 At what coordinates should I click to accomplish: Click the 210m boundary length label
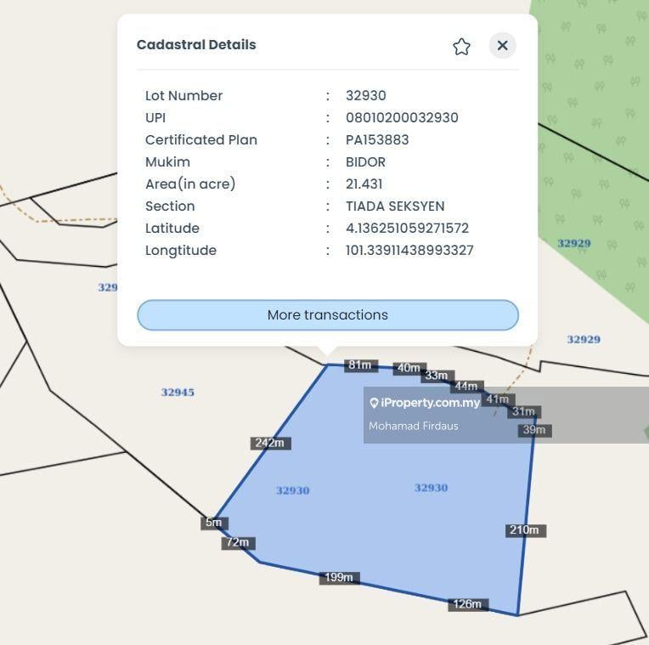(x=524, y=530)
